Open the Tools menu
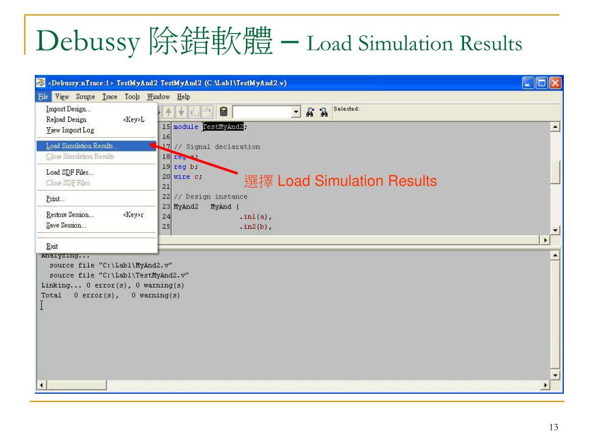Image resolution: width=594 pixels, height=446 pixels. pyautogui.click(x=132, y=97)
